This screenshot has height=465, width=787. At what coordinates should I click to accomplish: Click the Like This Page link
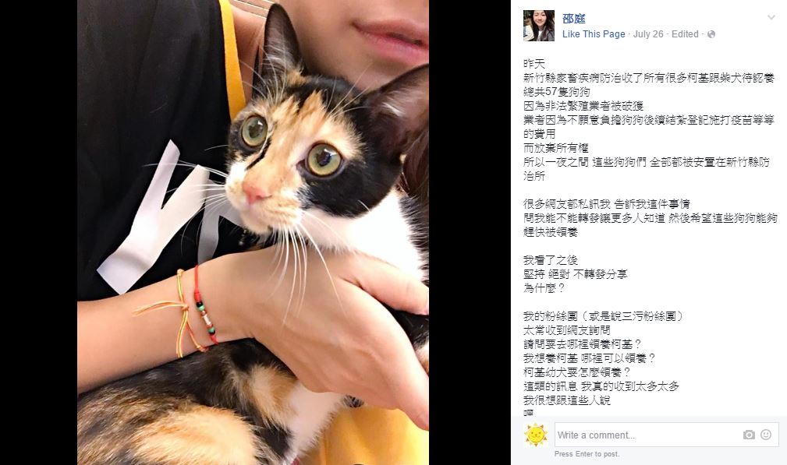(x=594, y=34)
